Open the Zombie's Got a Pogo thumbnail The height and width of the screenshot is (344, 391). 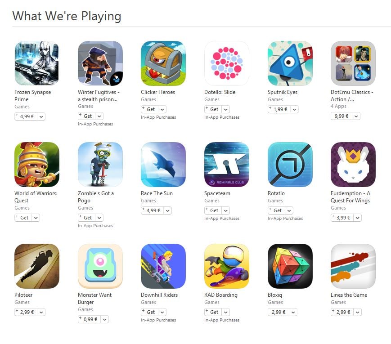pos(100,165)
